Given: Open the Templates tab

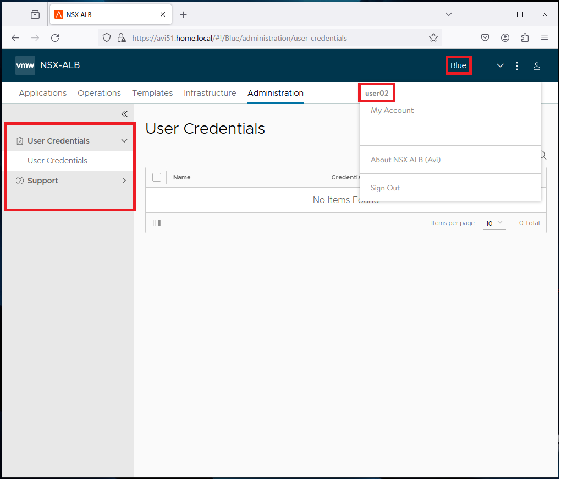Looking at the screenshot, I should 152,93.
